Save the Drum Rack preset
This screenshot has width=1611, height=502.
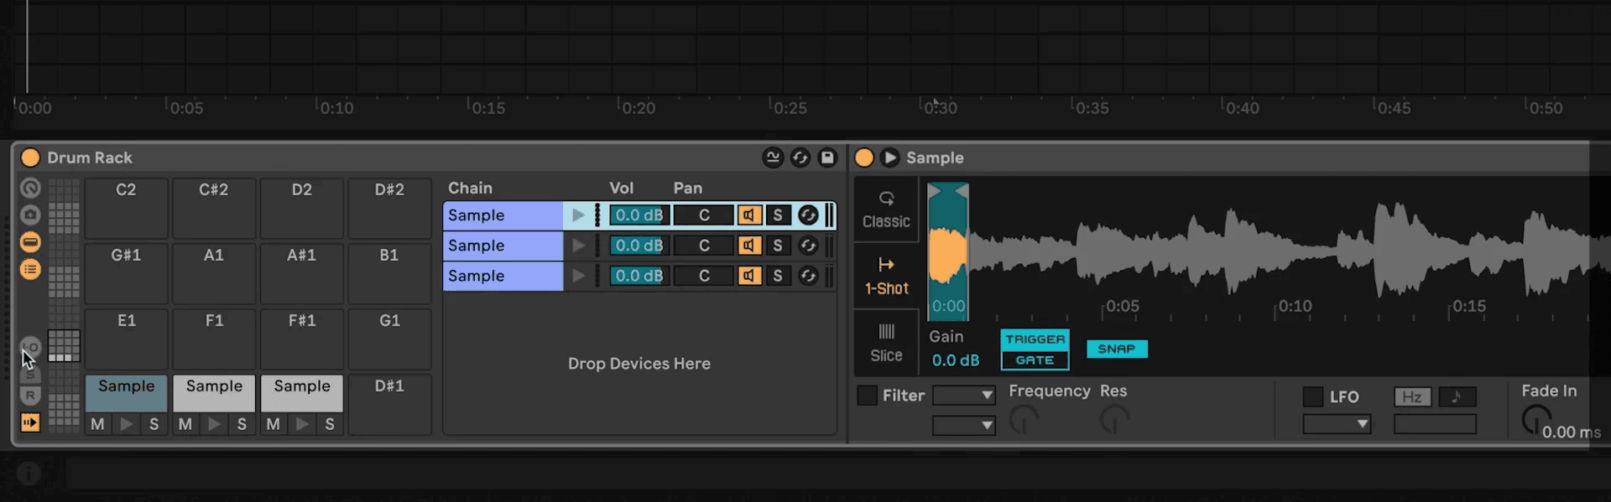click(827, 158)
